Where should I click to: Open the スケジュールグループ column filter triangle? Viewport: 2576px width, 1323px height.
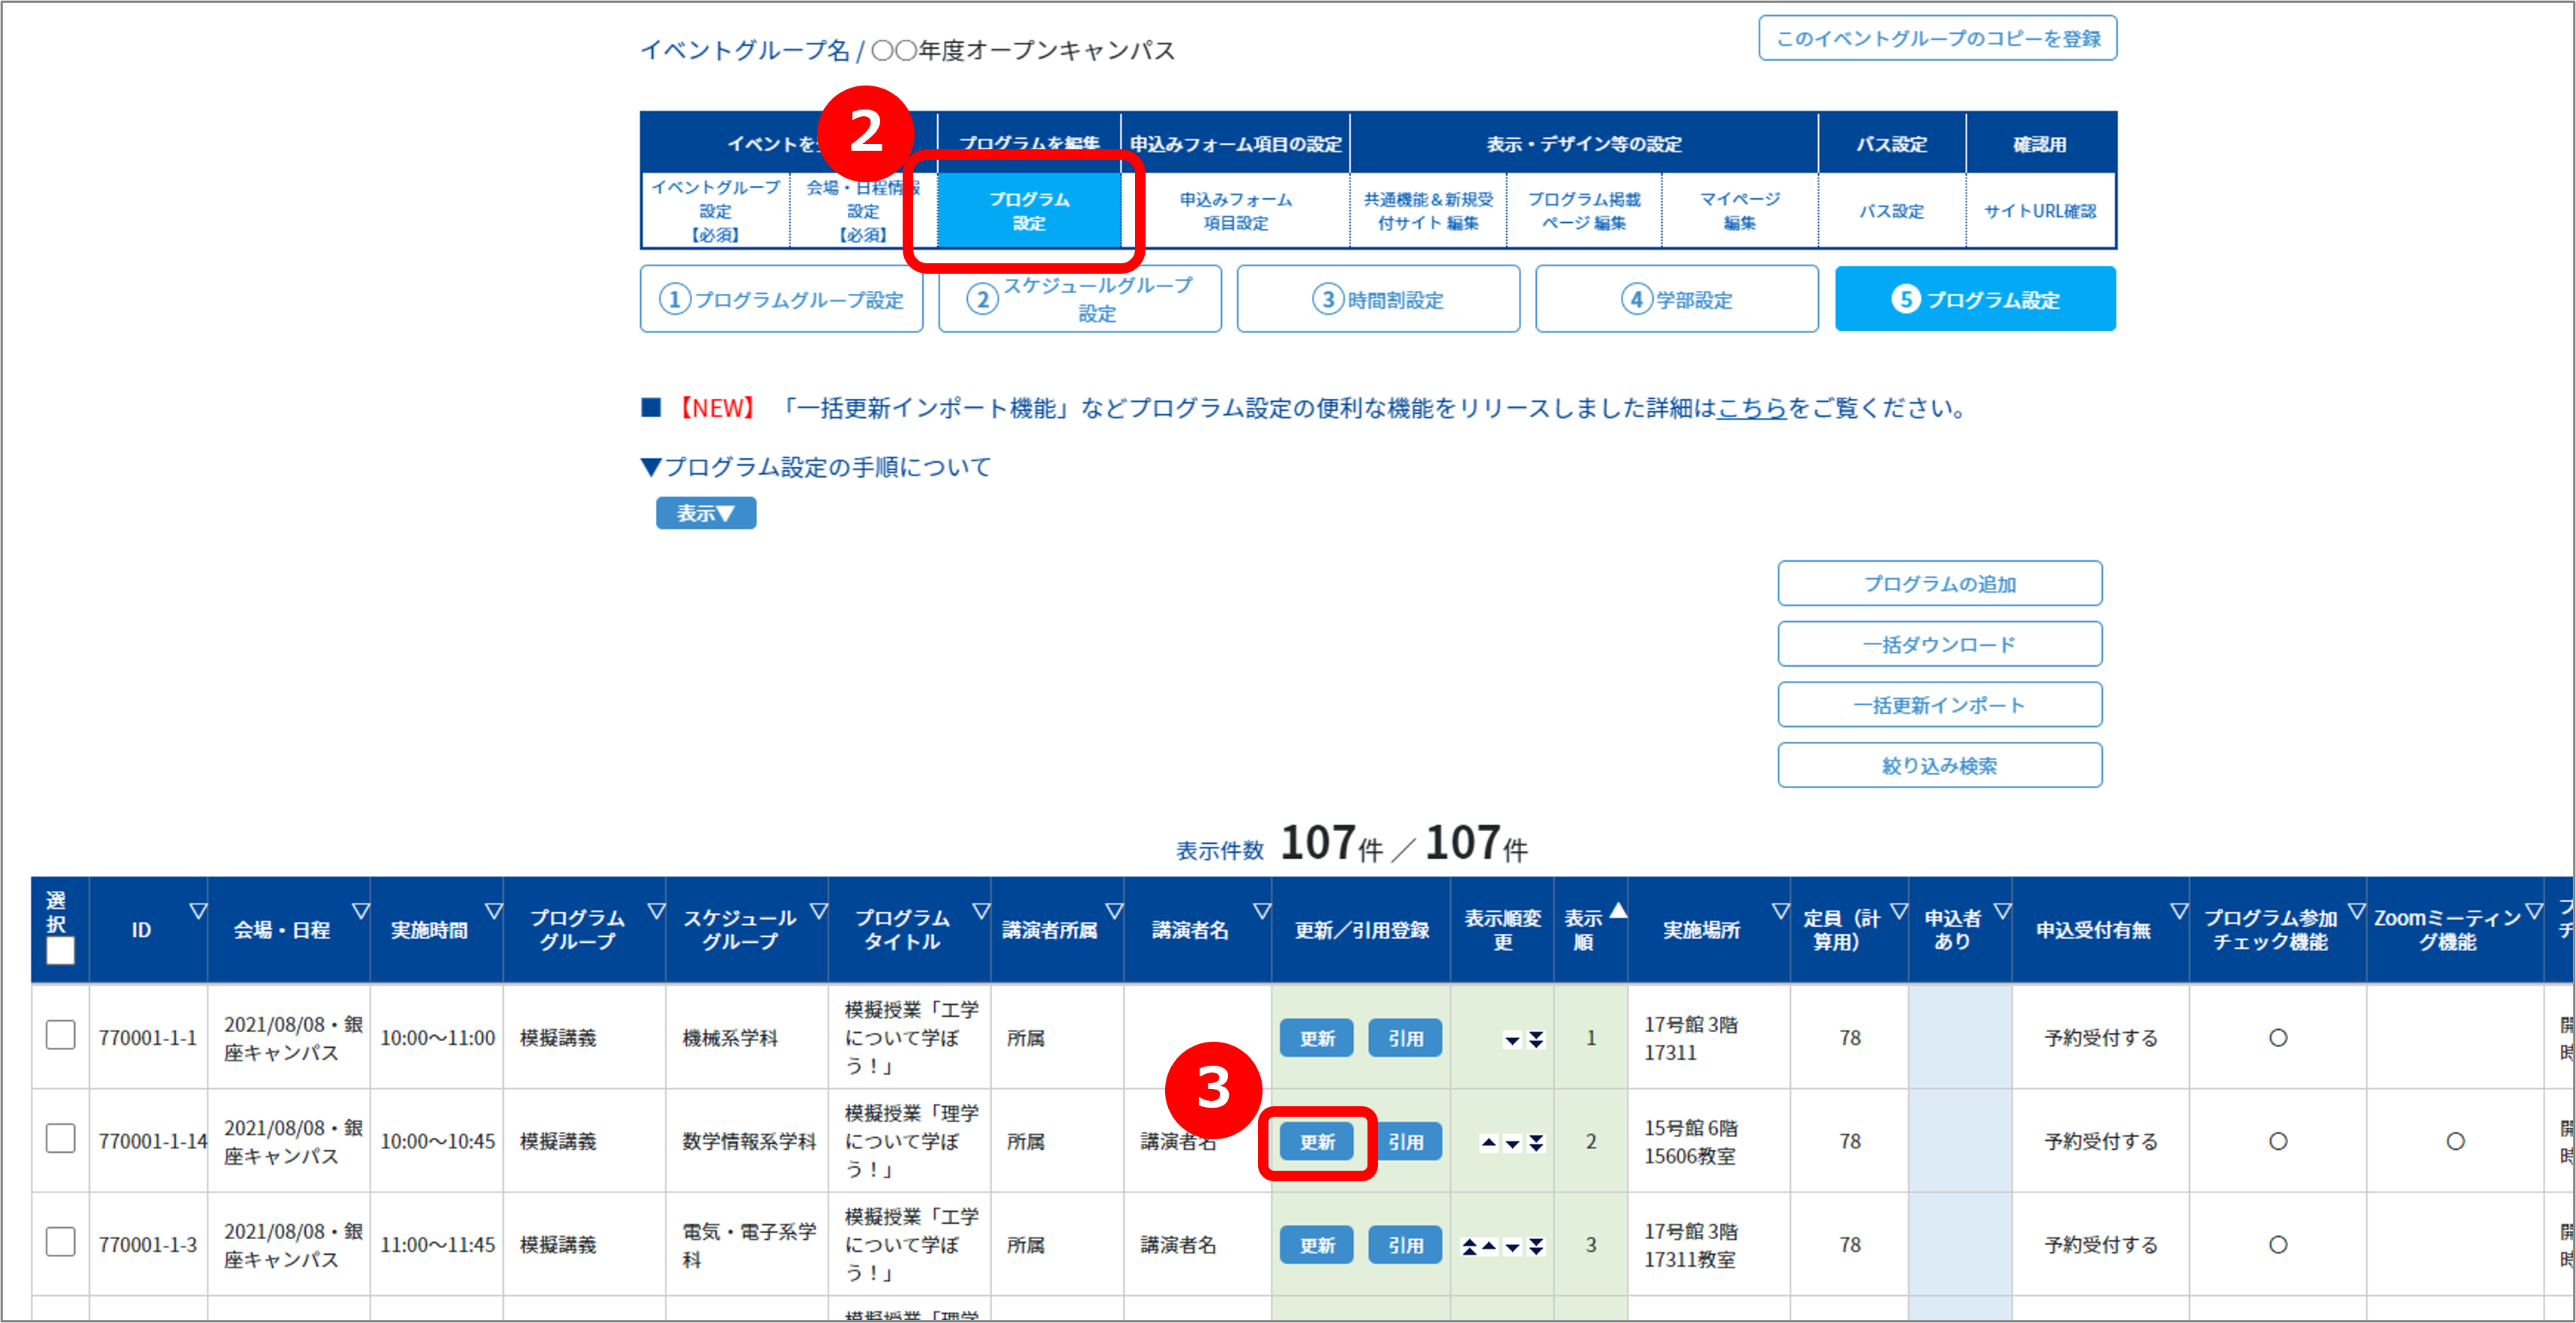[x=819, y=910]
